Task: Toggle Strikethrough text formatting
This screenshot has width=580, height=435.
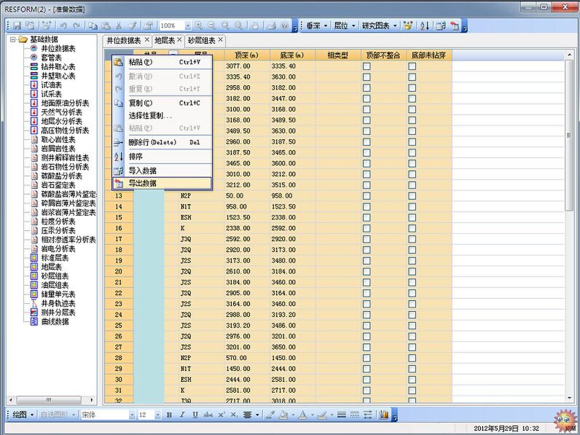Action: [x=208, y=415]
